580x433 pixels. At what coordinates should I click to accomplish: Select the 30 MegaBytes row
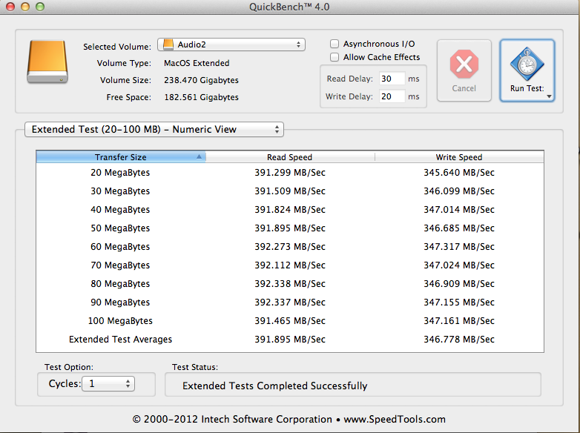pyautogui.click(x=290, y=191)
